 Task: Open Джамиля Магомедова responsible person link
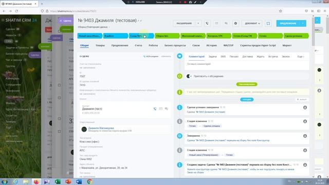(101, 128)
